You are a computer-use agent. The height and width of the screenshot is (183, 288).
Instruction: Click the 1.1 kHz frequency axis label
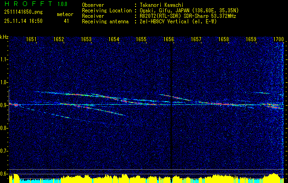pos(4,59)
